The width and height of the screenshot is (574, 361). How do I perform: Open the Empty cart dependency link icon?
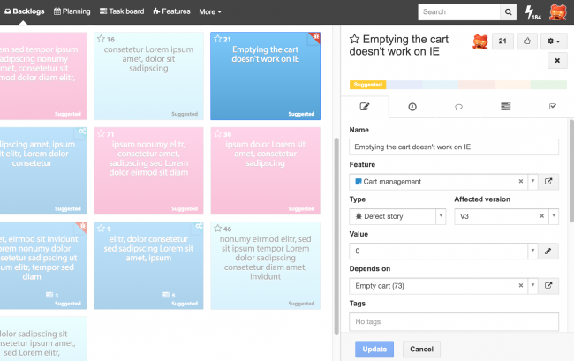[548, 286]
